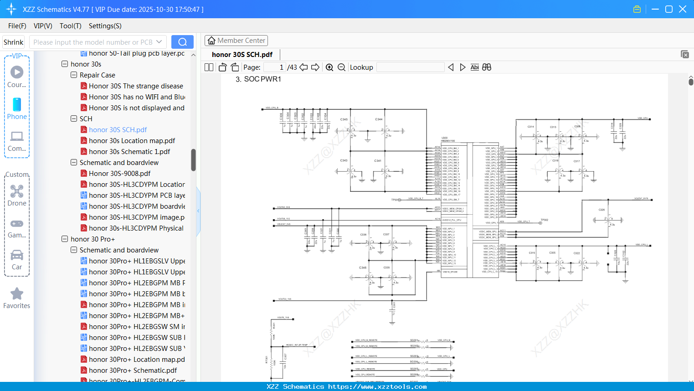Viewport: 694px width, 391px height.
Task: Go to next page arrow
Action: tap(315, 67)
